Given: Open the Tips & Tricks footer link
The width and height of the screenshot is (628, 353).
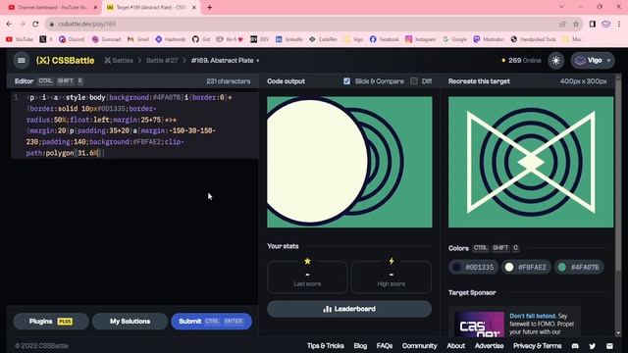Looking at the screenshot, I should [x=325, y=346].
